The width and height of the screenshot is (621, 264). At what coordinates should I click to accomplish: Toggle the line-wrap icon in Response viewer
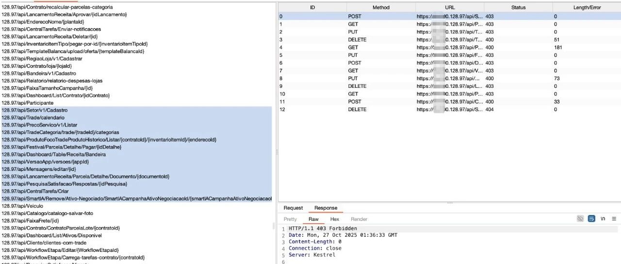point(591,219)
